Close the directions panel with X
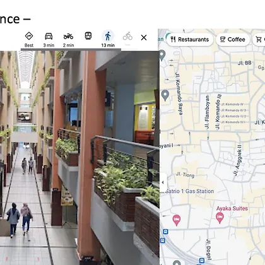 click(x=144, y=38)
